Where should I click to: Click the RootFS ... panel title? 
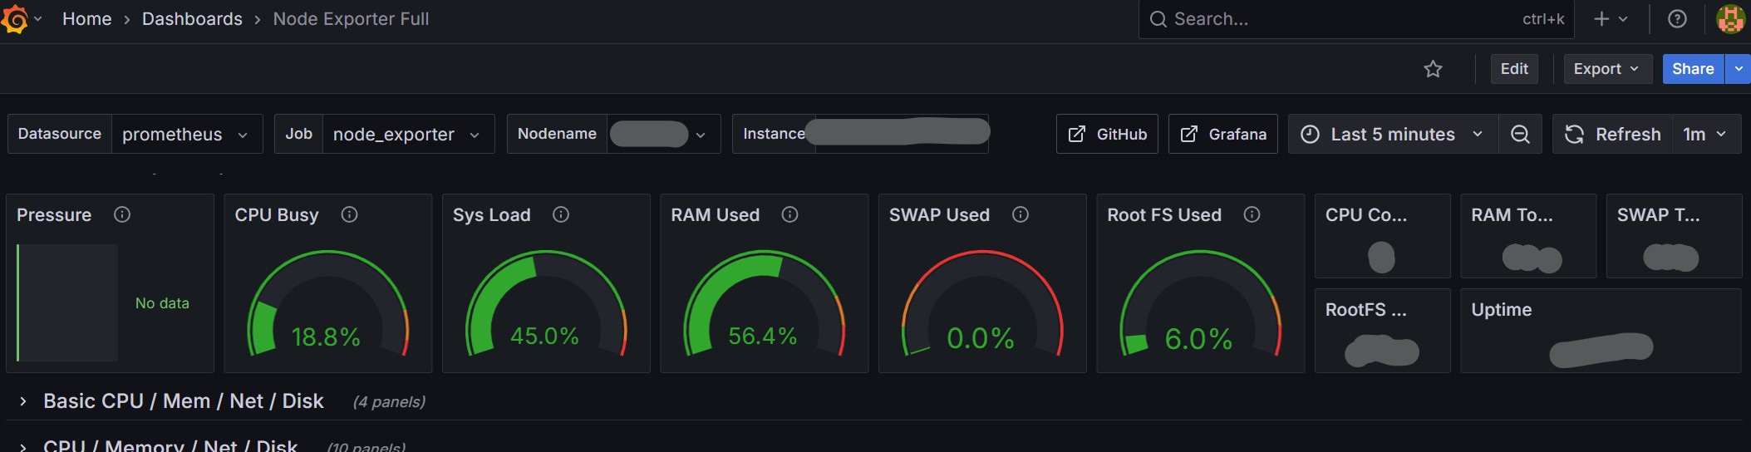point(1366,310)
